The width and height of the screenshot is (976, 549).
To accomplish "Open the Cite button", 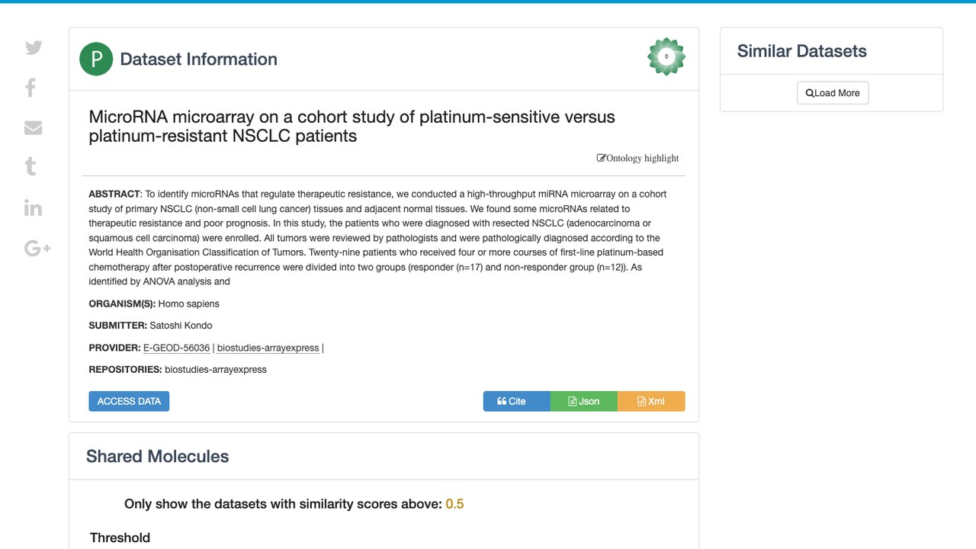I will (516, 401).
